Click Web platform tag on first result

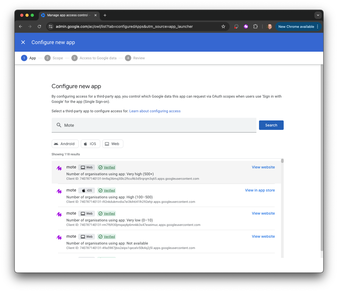click(x=87, y=167)
